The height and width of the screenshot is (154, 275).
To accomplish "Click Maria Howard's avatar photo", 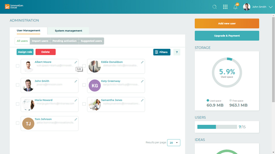I will click(x=28, y=104).
